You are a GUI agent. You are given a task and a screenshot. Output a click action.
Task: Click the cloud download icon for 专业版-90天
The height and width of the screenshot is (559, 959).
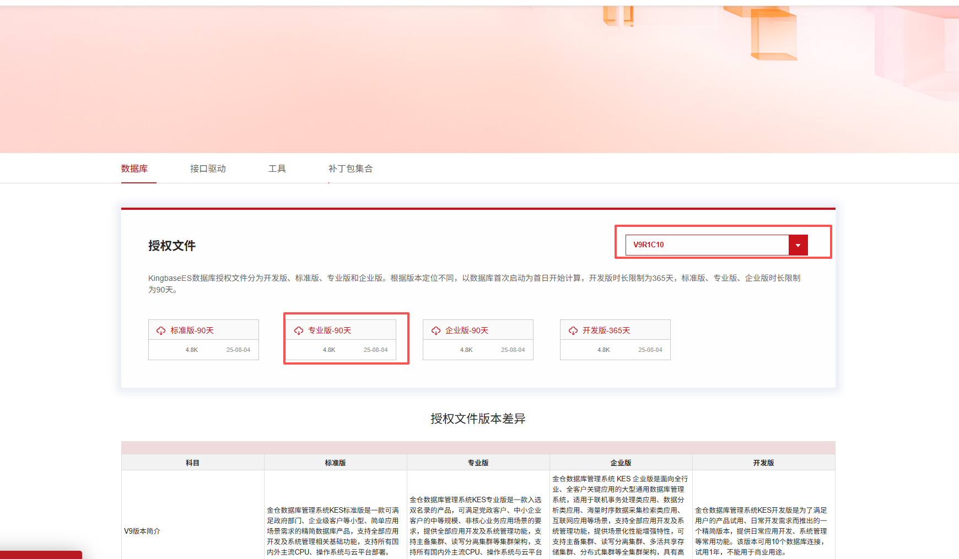(299, 330)
